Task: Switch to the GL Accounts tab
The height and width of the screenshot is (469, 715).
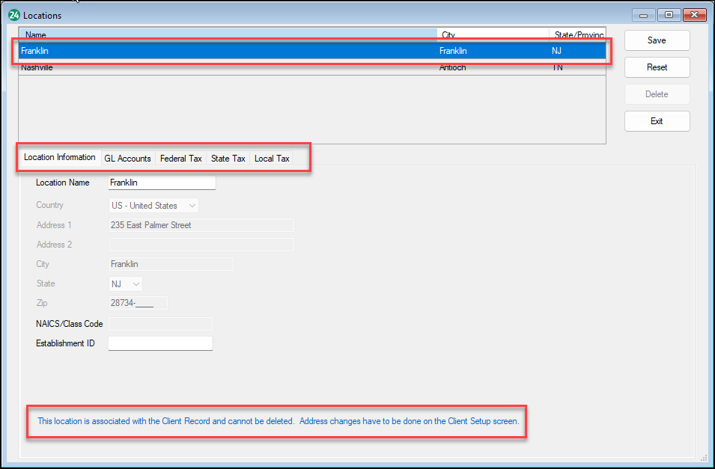Action: pyautogui.click(x=127, y=158)
